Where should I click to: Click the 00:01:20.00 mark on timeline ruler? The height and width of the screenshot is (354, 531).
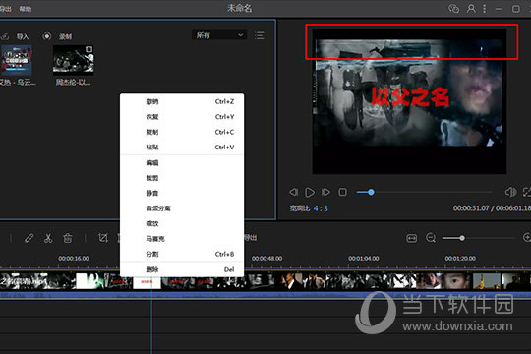tap(460, 259)
